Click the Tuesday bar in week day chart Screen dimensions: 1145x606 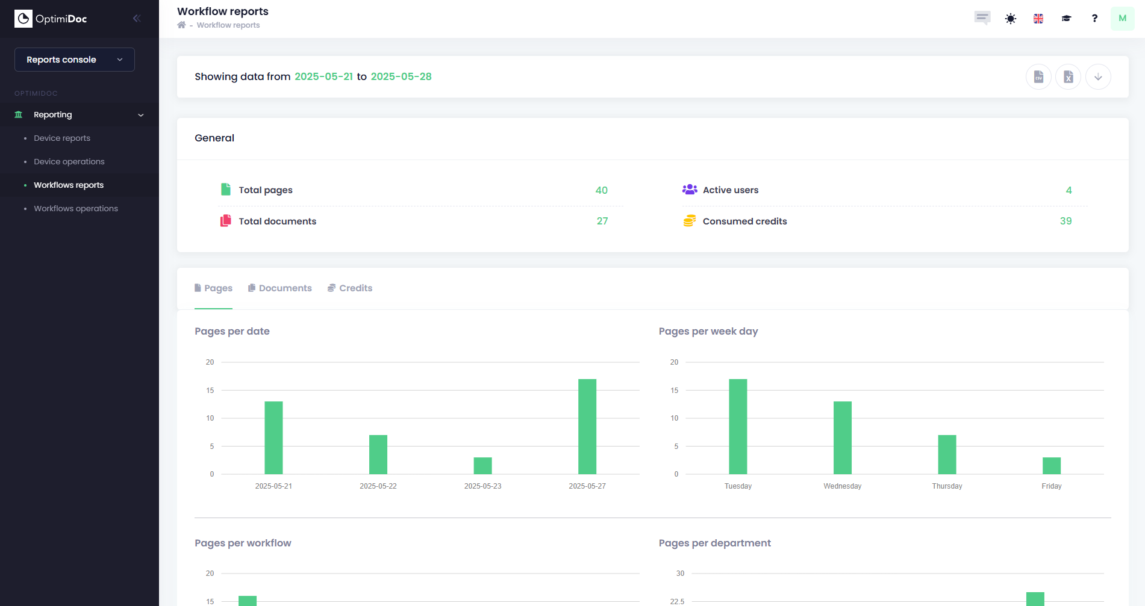click(738, 427)
